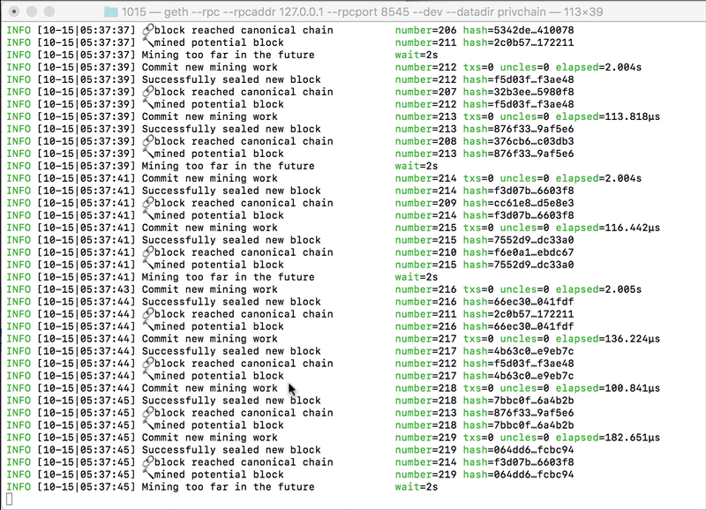Click "Commit new mining work" for number 219
This screenshot has height=510, width=706.
point(210,438)
